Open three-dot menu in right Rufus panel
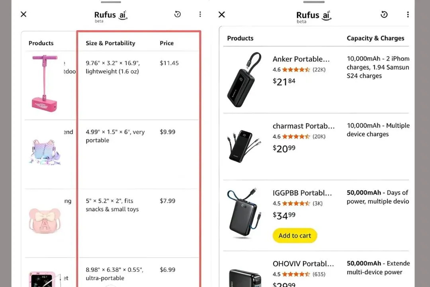 coord(408,14)
